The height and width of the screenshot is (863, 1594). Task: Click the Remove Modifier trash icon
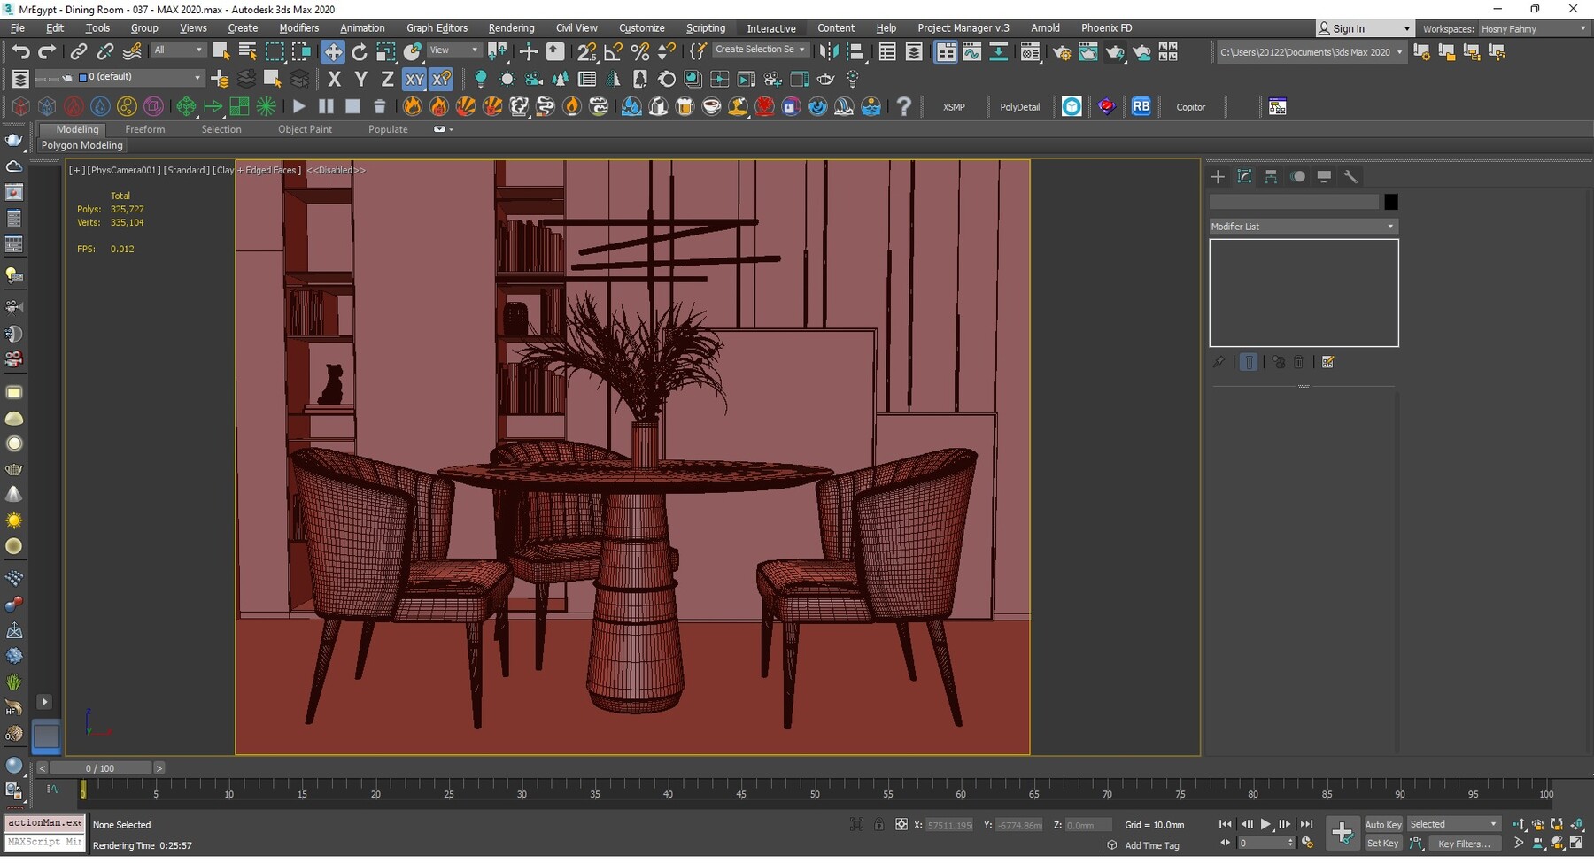click(x=1299, y=361)
